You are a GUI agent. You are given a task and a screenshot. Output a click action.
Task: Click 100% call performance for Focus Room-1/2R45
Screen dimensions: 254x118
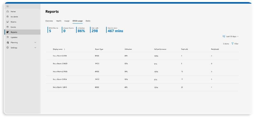click(x=156, y=87)
